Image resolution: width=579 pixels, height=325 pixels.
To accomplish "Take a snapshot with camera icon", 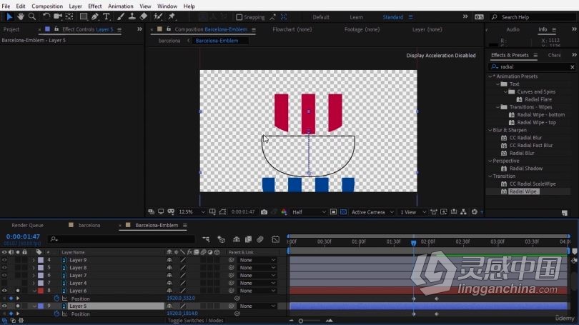I will (x=264, y=212).
